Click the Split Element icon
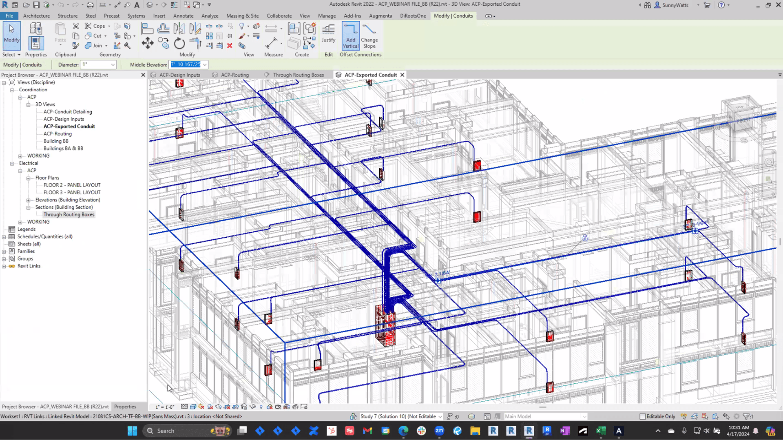Screen dimensions: 783x440 (209, 26)
